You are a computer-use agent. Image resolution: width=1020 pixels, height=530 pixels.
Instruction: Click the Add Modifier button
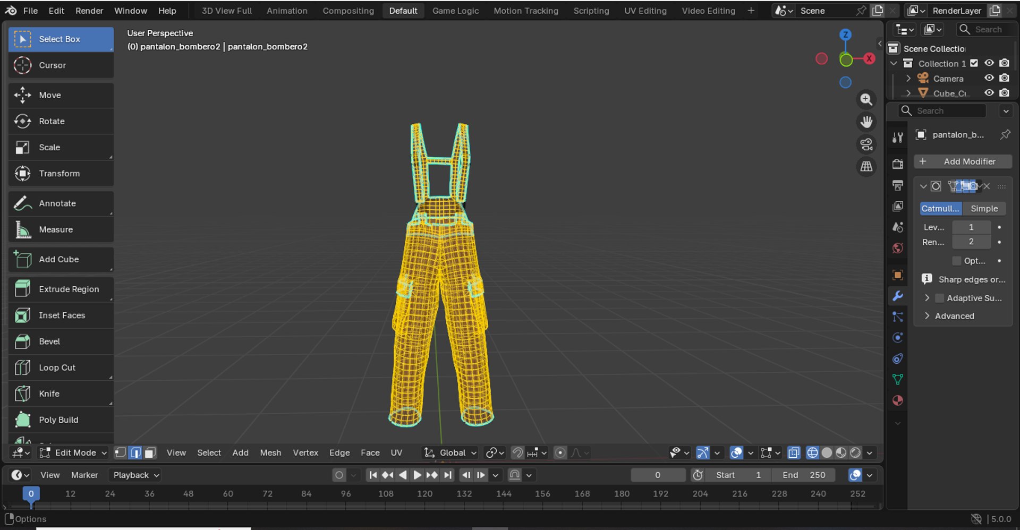(x=963, y=161)
